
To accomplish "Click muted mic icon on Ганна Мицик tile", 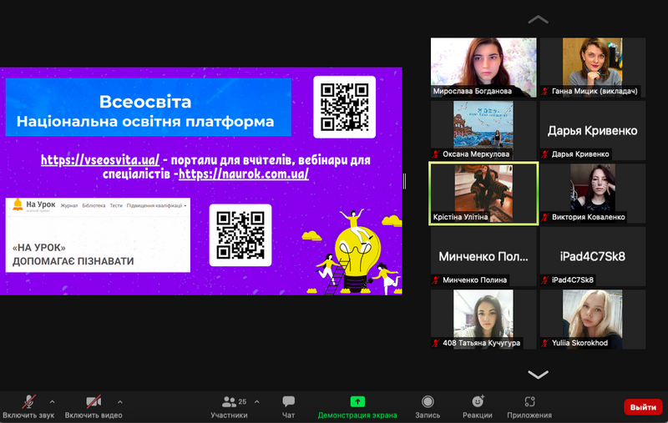I will (x=545, y=91).
